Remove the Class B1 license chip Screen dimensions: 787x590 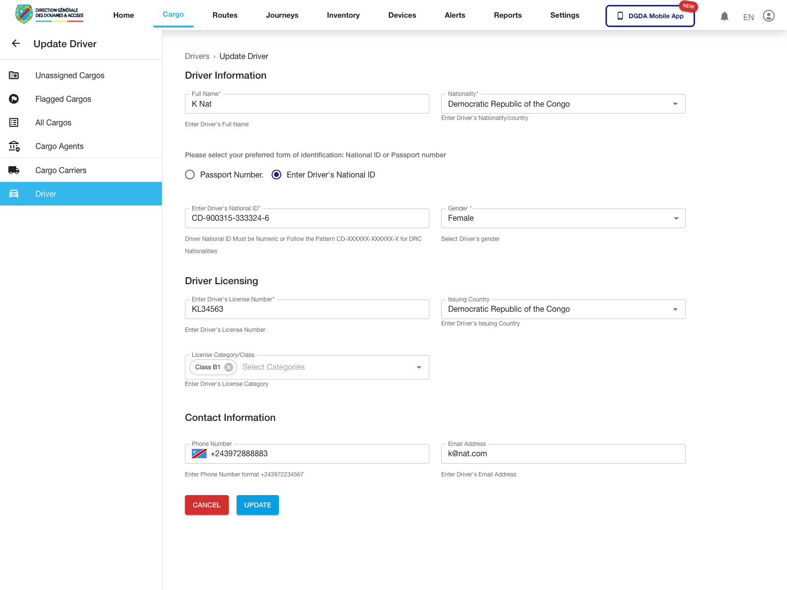pos(229,367)
